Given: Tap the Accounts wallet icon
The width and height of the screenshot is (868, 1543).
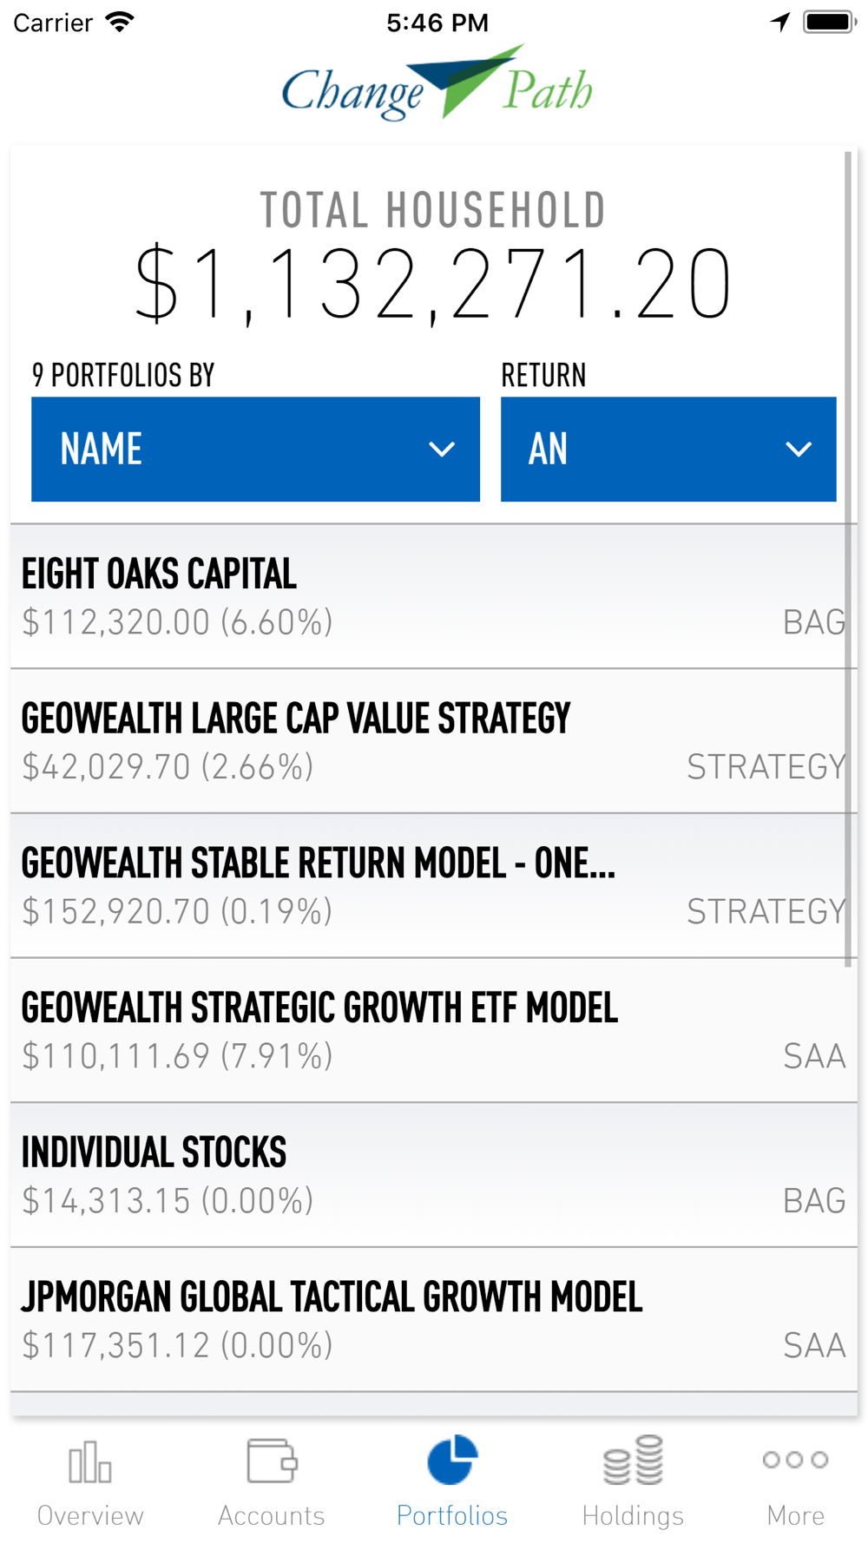Looking at the screenshot, I should [272, 1460].
